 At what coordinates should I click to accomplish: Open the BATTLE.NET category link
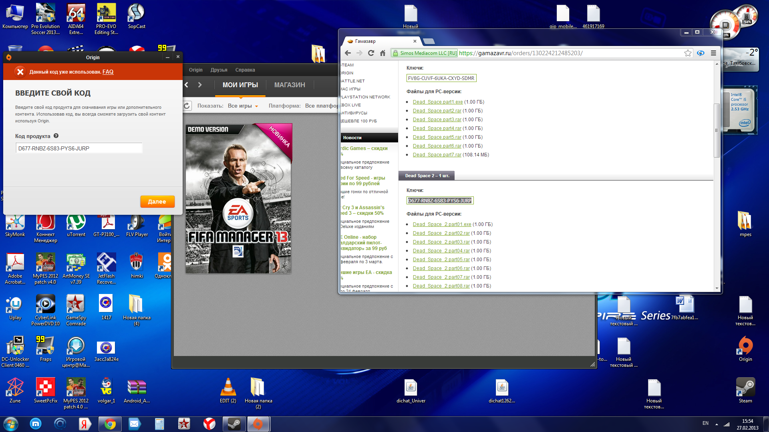tap(352, 81)
